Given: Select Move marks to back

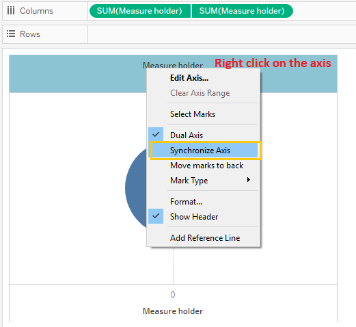Looking at the screenshot, I should [206, 166].
